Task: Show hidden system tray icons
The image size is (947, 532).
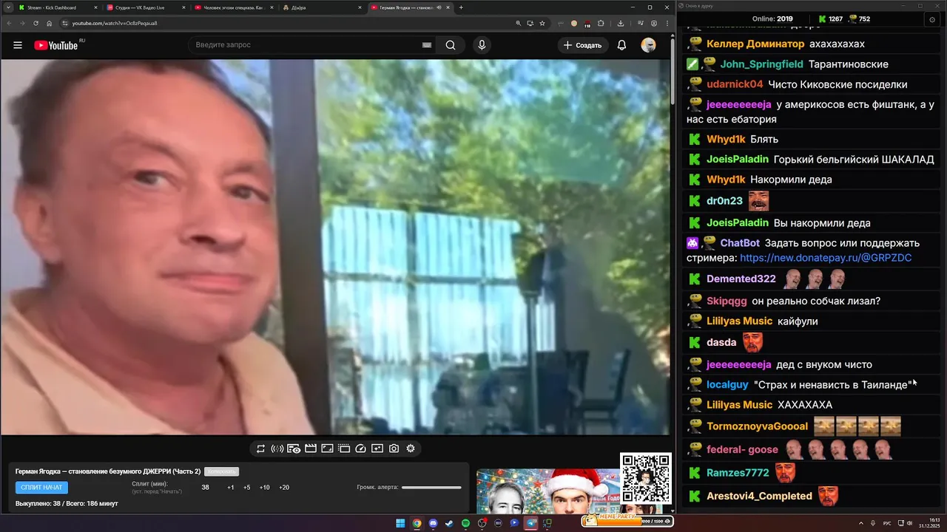Action: pyautogui.click(x=861, y=523)
